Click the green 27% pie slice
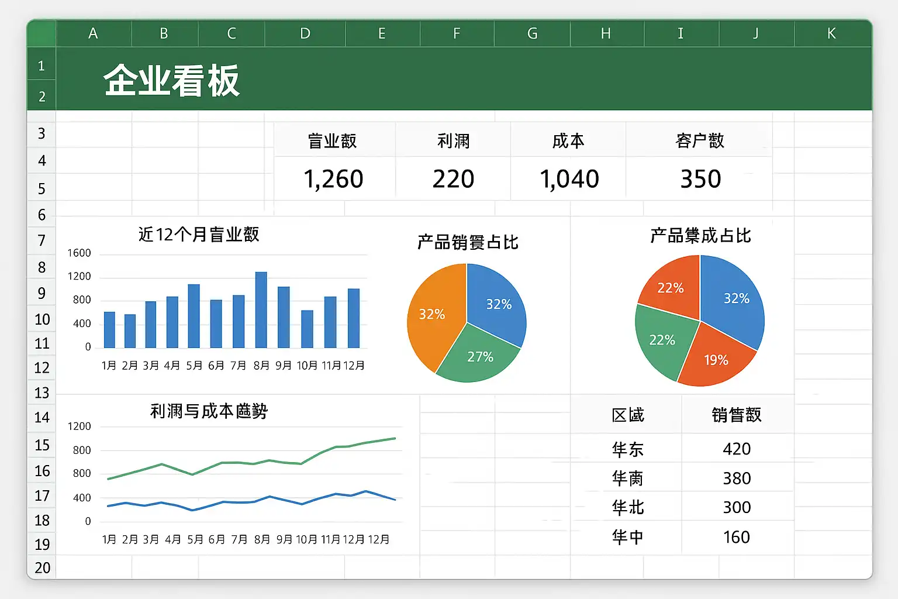 pyautogui.click(x=478, y=357)
